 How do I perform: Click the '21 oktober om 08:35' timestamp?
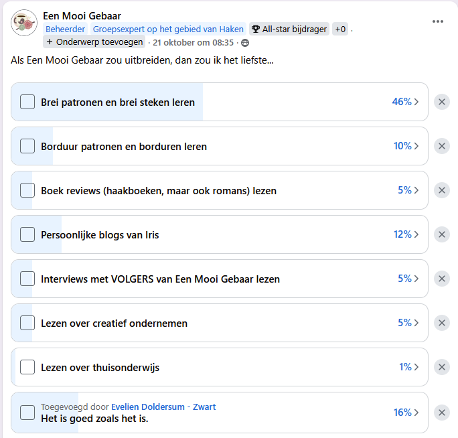(194, 42)
